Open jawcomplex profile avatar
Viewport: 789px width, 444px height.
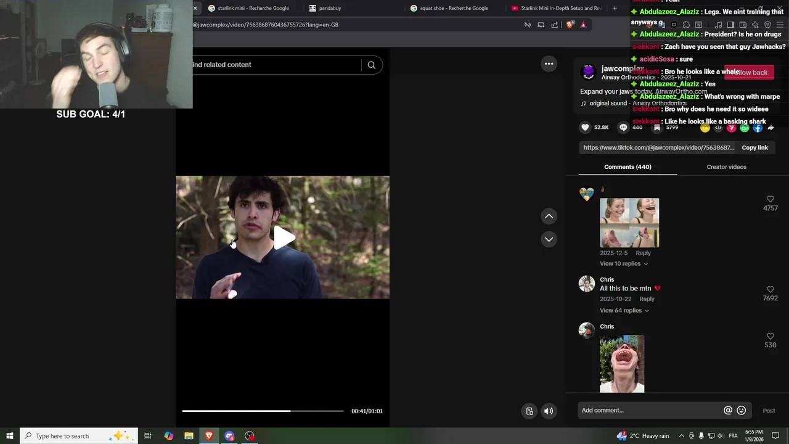(x=588, y=72)
